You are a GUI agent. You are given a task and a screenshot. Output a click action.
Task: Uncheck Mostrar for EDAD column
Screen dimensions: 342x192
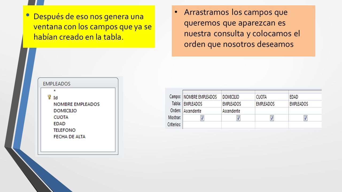[305, 118]
